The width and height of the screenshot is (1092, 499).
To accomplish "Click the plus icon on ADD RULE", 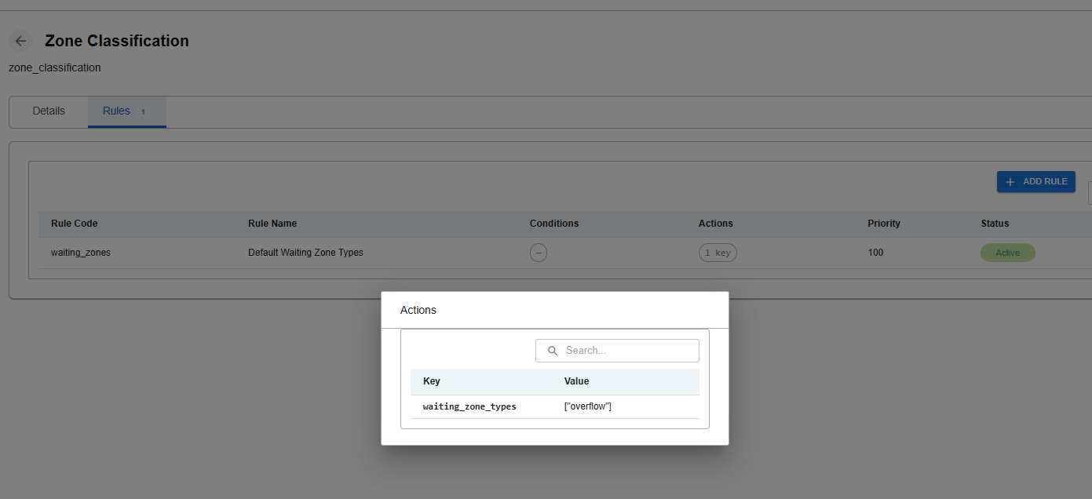I will click(x=1009, y=181).
